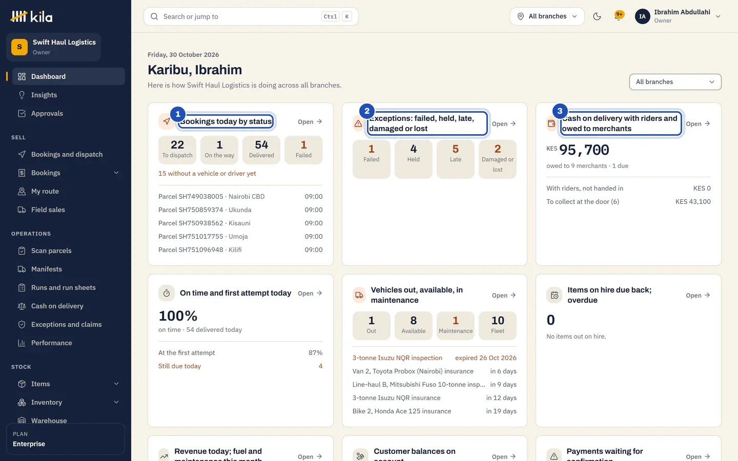Expand the Bookings submenu
Image resolution: width=738 pixels, height=461 pixels.
(x=116, y=173)
